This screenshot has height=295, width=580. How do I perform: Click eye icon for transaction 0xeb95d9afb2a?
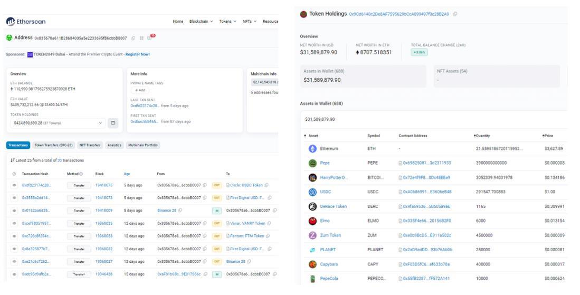tap(14, 274)
